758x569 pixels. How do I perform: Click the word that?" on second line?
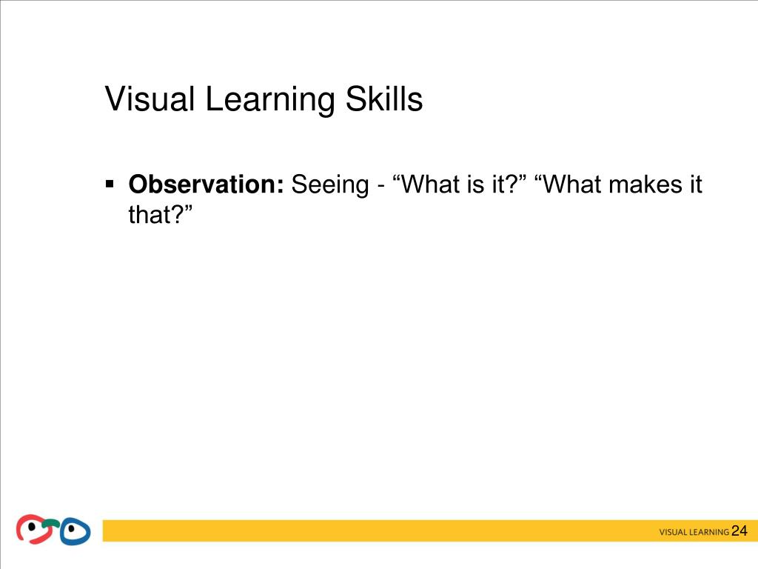point(161,214)
